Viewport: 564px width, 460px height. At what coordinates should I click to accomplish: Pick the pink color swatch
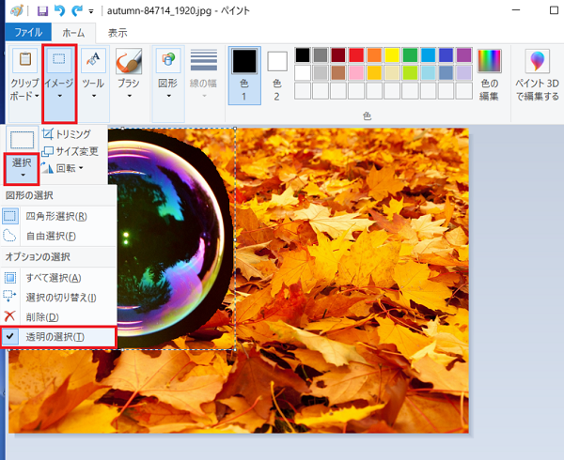coord(356,73)
